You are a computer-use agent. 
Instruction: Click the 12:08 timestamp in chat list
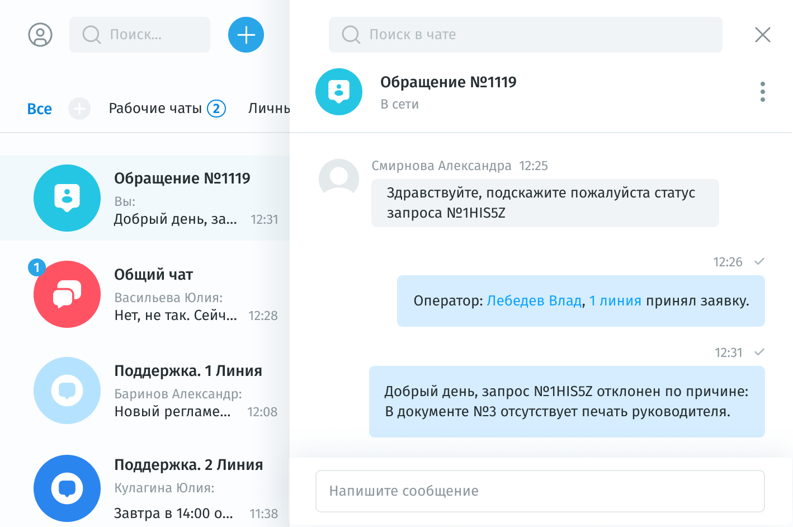(x=262, y=412)
